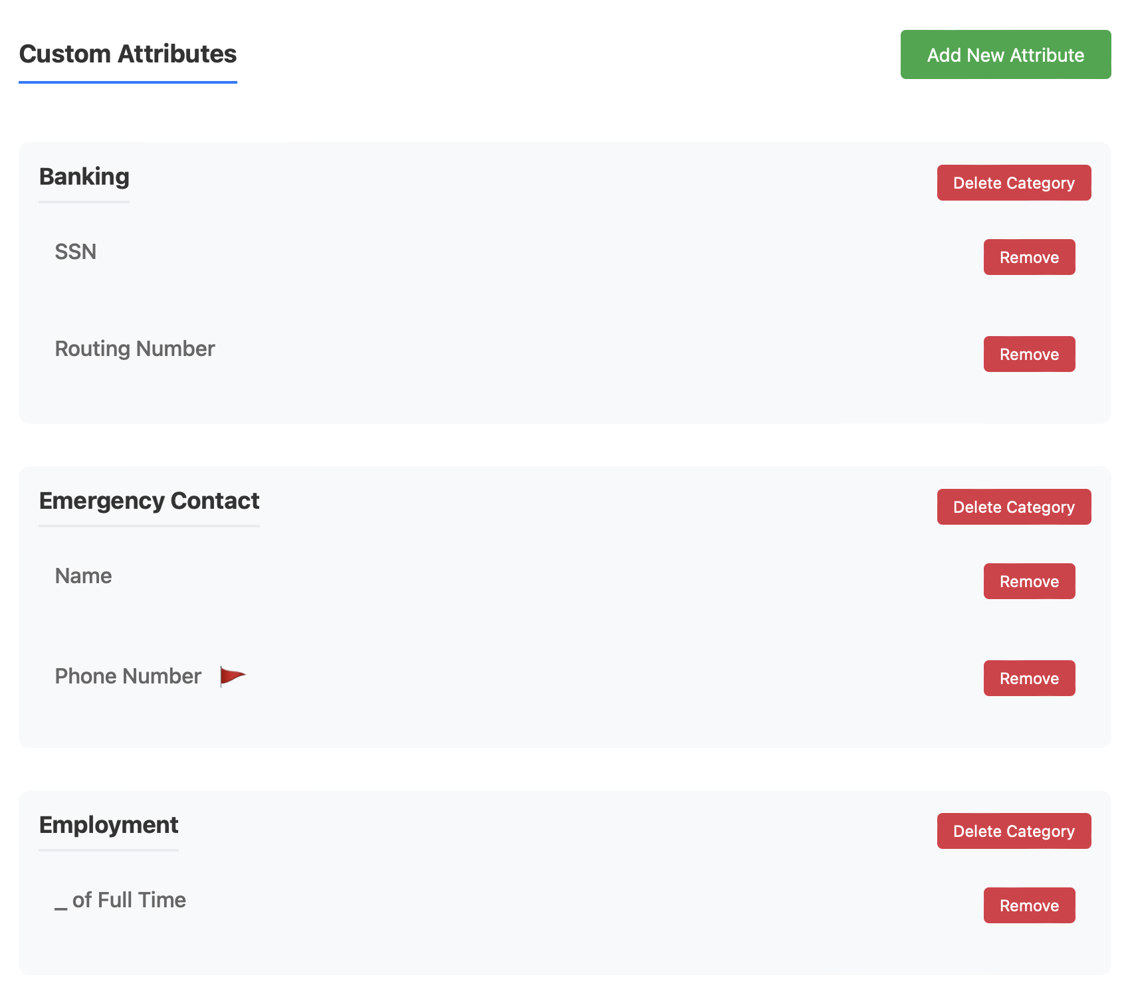Delete the Emergency Contact category

click(1014, 507)
